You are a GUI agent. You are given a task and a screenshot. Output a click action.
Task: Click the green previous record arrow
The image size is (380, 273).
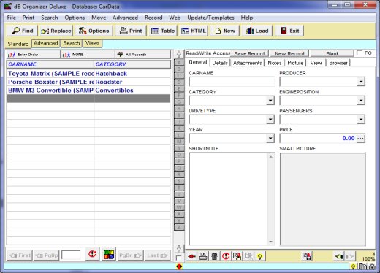pyautogui.click(x=339, y=256)
